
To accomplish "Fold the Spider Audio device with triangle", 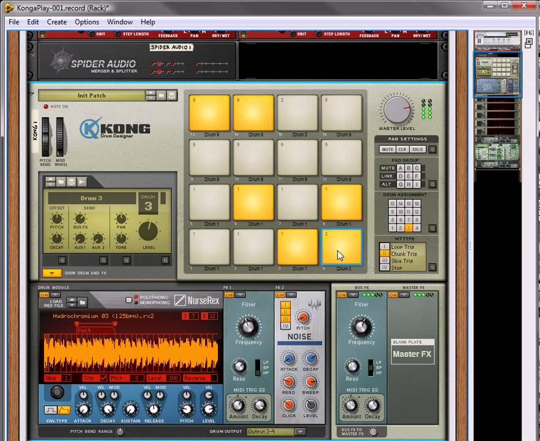I will tap(32, 55).
